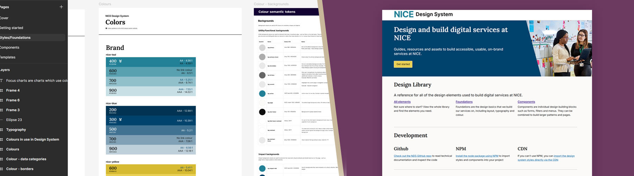Click the Development heading

(x=411, y=136)
